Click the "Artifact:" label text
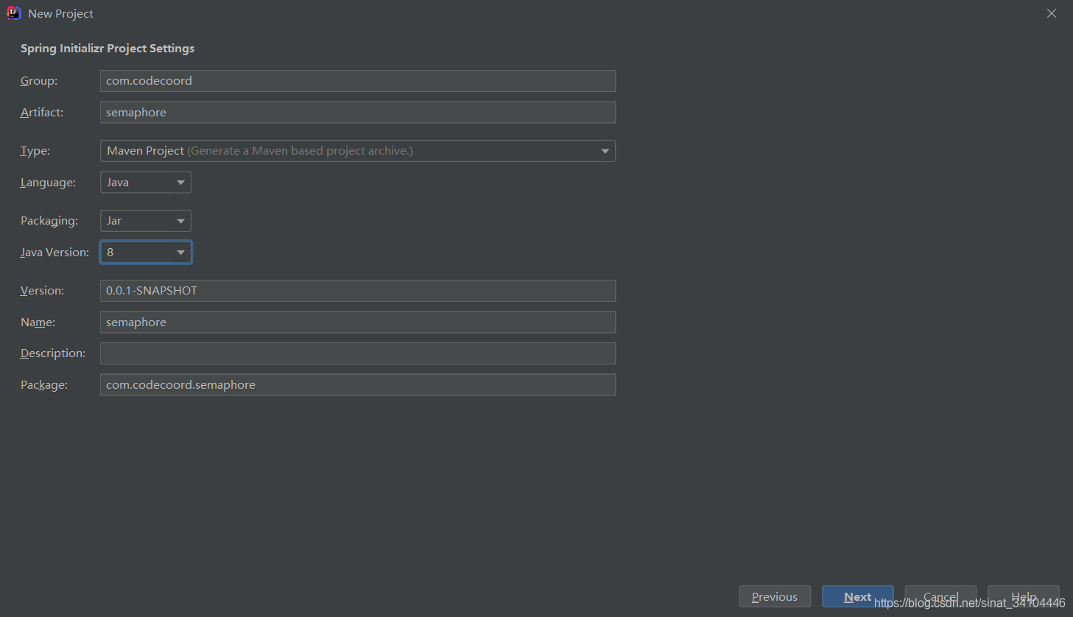The width and height of the screenshot is (1073, 617). coord(42,113)
